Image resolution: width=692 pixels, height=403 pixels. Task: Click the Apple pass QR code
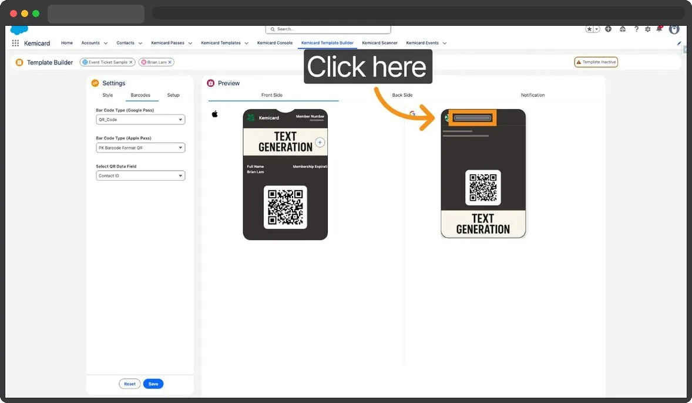coord(285,207)
